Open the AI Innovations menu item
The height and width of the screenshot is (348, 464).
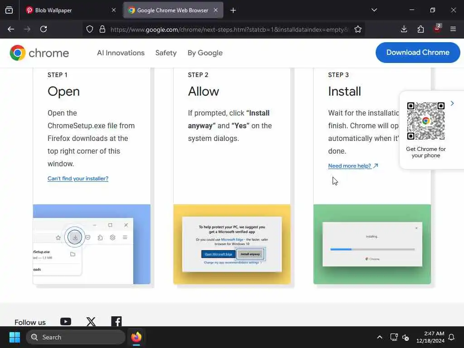[121, 53]
